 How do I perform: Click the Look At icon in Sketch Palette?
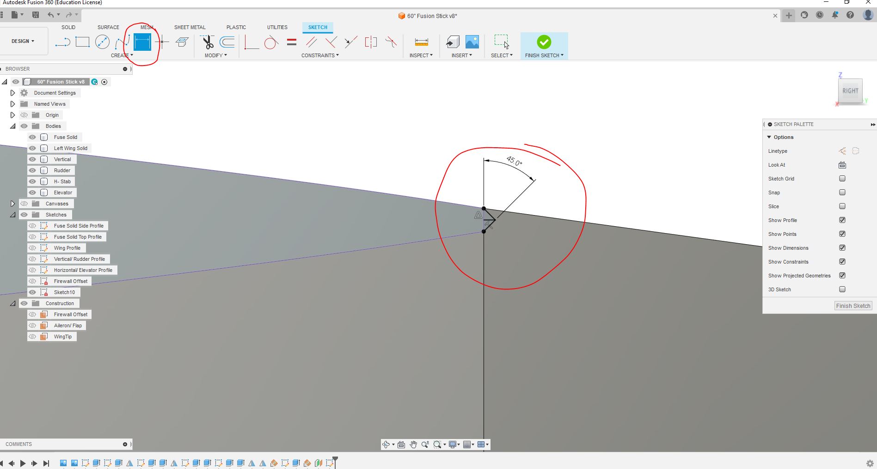[x=842, y=165]
